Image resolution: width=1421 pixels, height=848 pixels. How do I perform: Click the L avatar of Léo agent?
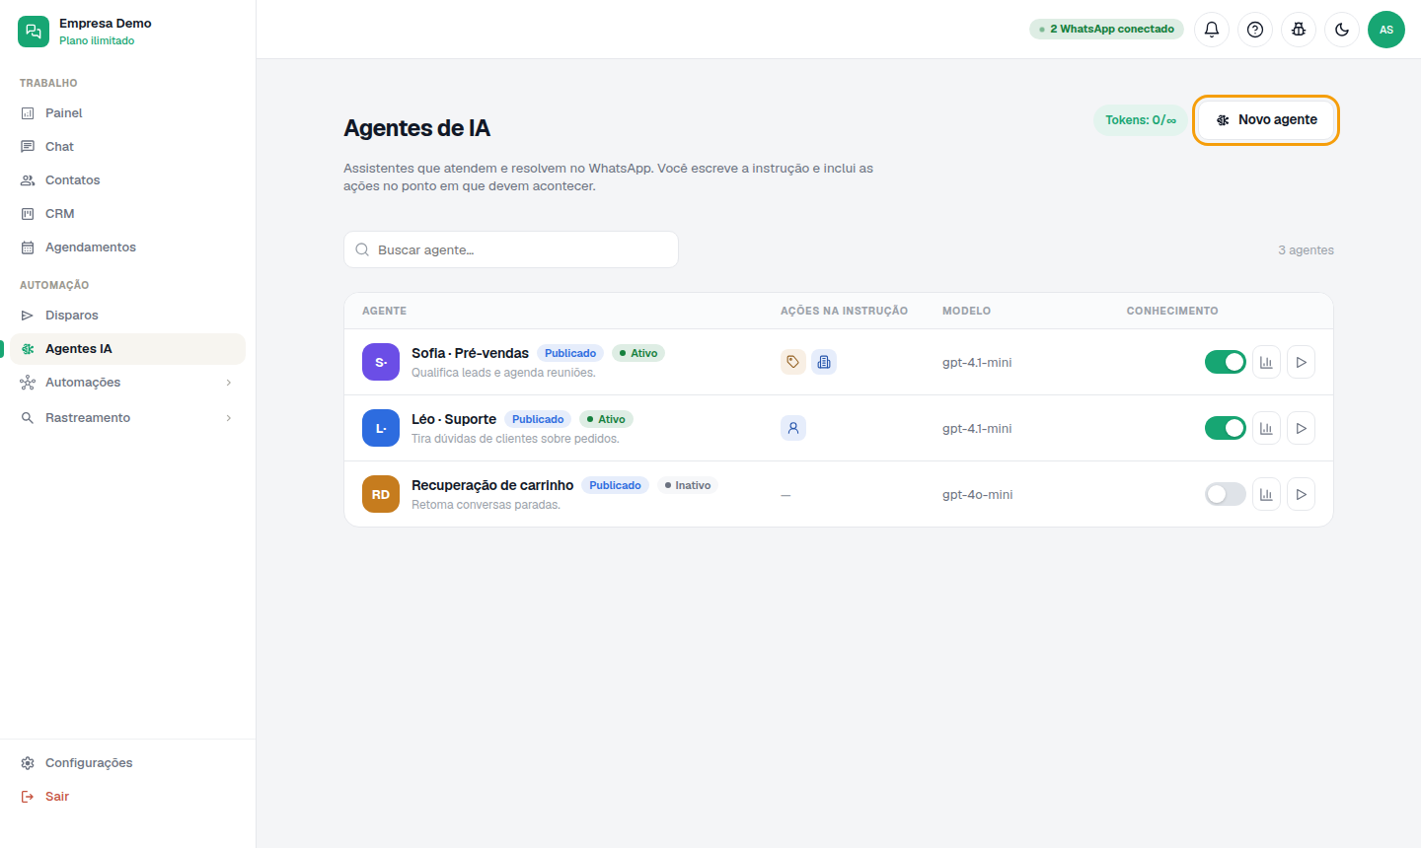381,428
